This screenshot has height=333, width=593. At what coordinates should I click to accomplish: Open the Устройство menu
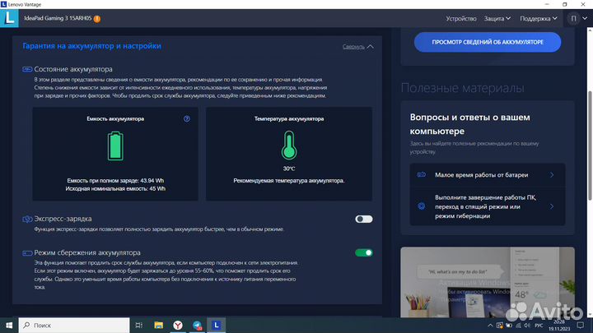461,18
